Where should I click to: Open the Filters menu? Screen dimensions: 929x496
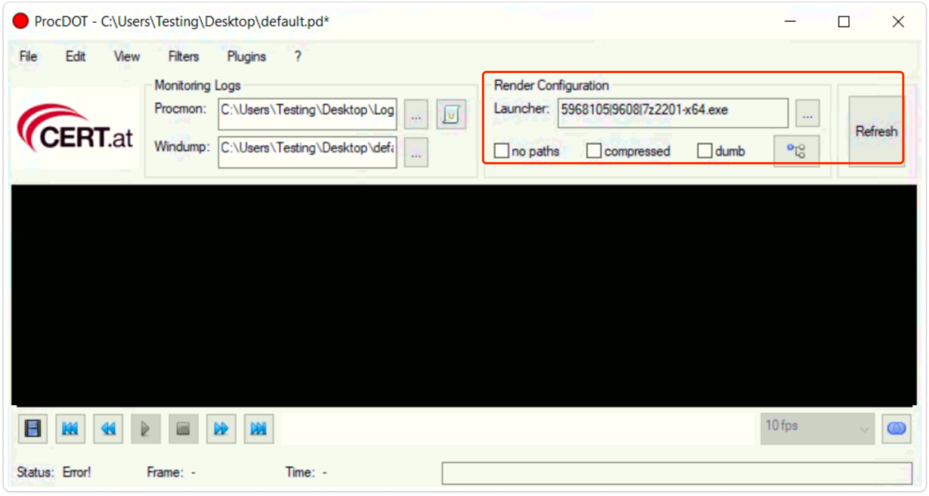(183, 57)
